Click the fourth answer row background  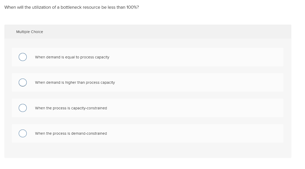pyautogui.click(x=180, y=133)
